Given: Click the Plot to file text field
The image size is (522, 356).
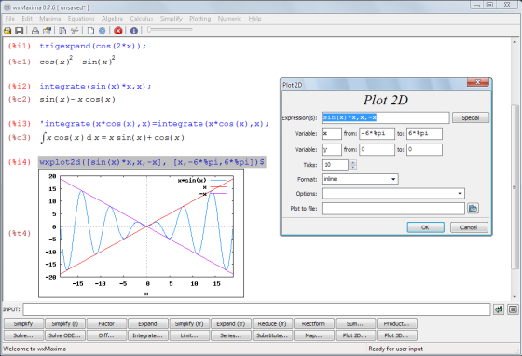Looking at the screenshot, I should click(393, 209).
